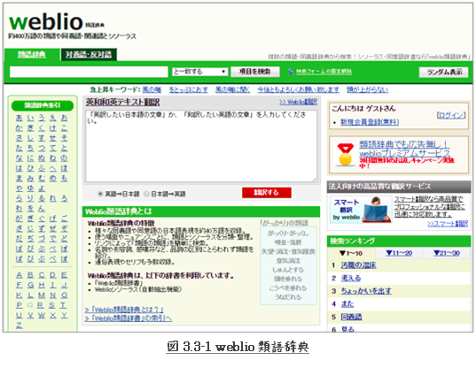Click trending keyword 今後ともよろしくお願い致します
Viewport: 476px width, 368px height.
(298, 89)
